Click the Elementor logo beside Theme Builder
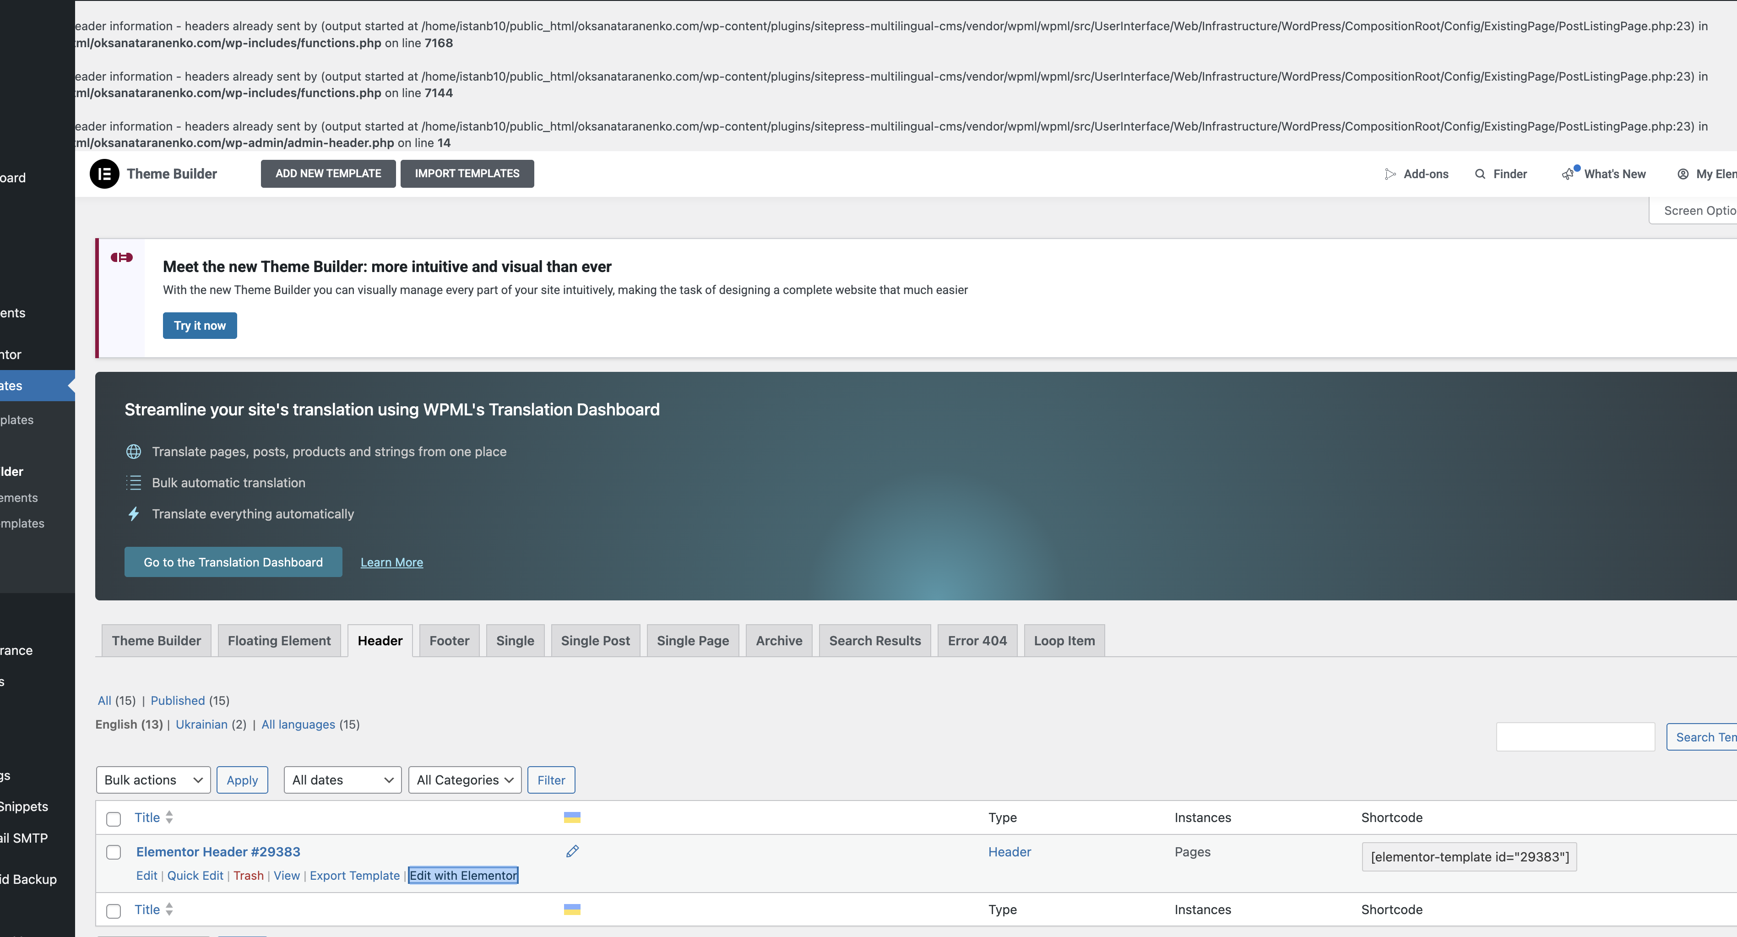Screen dimensions: 1737x937 [x=104, y=174]
